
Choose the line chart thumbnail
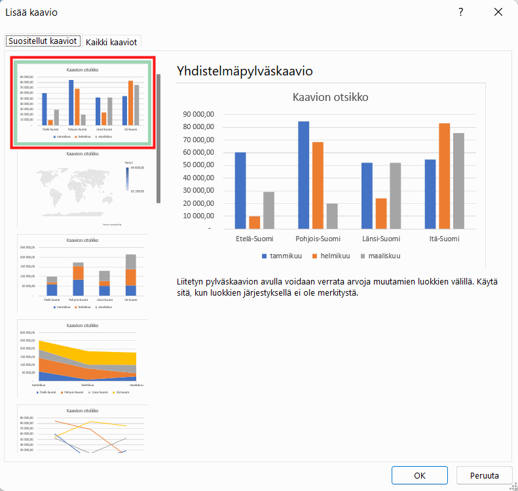(83, 429)
